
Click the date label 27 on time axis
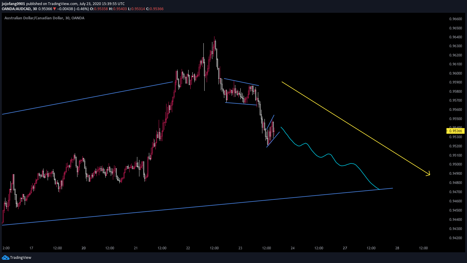click(x=345, y=248)
